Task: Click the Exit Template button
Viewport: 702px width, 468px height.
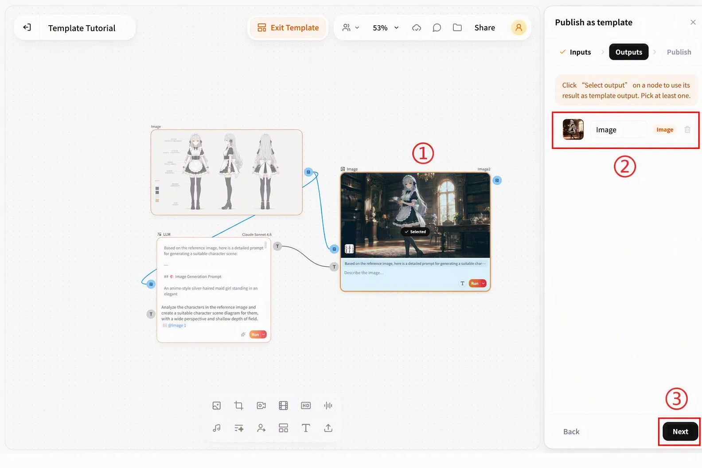Action: click(289, 27)
